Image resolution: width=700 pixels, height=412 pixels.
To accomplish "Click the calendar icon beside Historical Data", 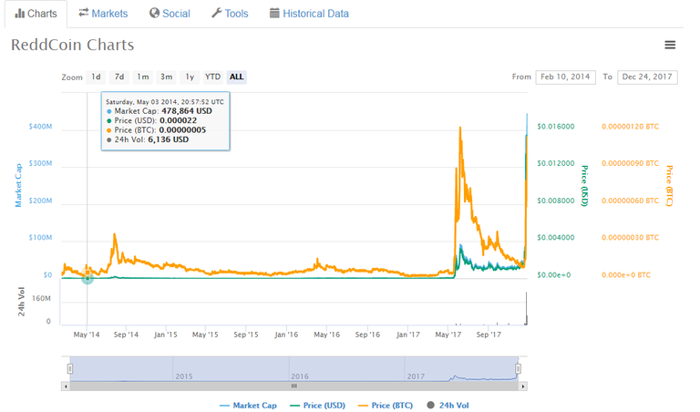I will point(274,13).
